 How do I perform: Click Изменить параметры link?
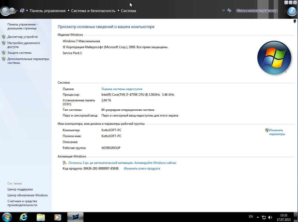pyautogui.click(x=277, y=132)
